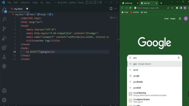Reload the Chrome page

point(130,8)
